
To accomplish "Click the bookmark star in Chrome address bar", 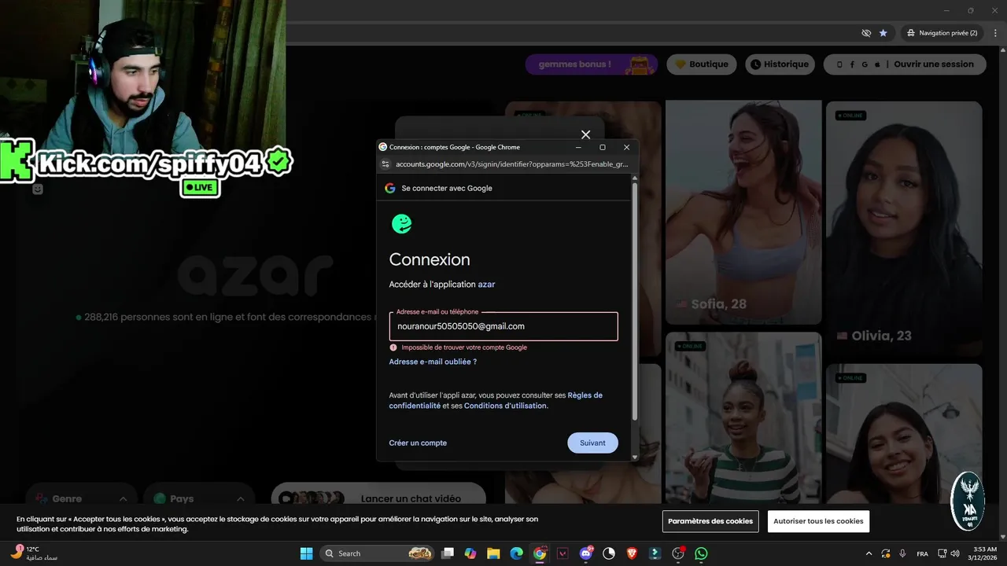I will point(883,33).
